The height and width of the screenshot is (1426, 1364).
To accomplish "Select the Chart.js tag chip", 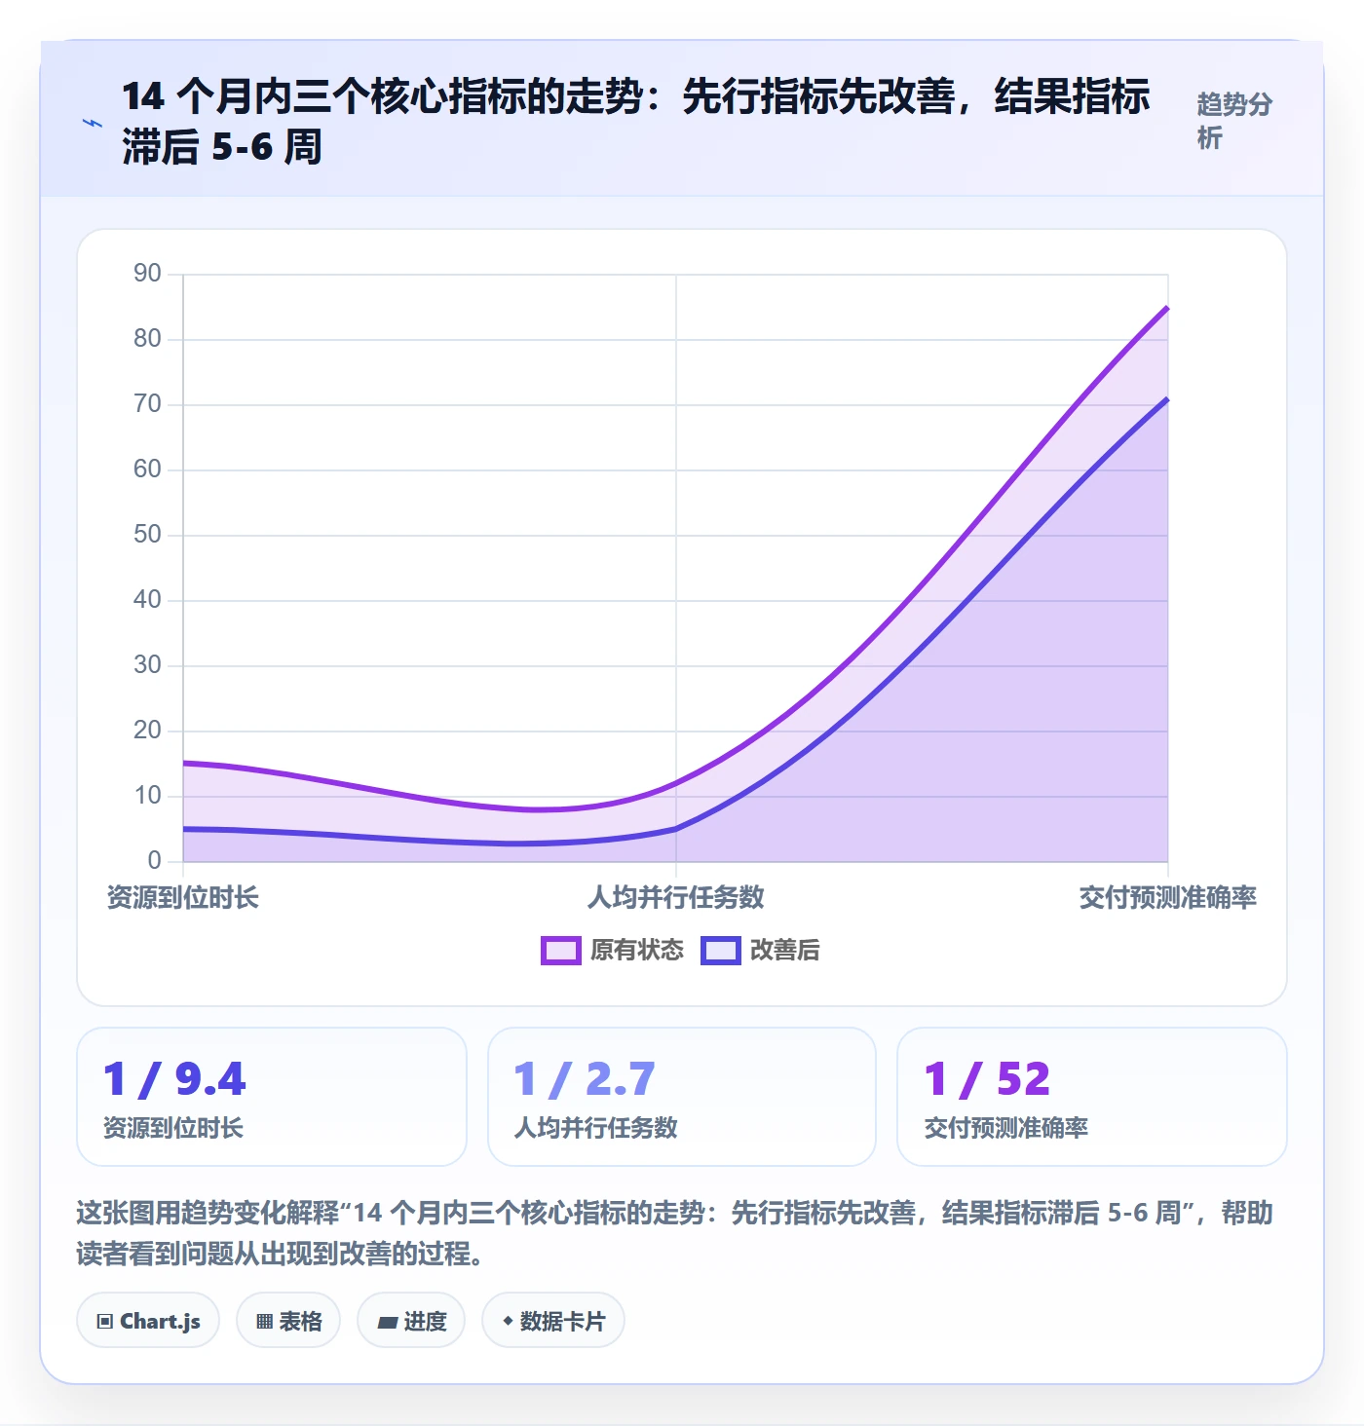I will 148,1321.
